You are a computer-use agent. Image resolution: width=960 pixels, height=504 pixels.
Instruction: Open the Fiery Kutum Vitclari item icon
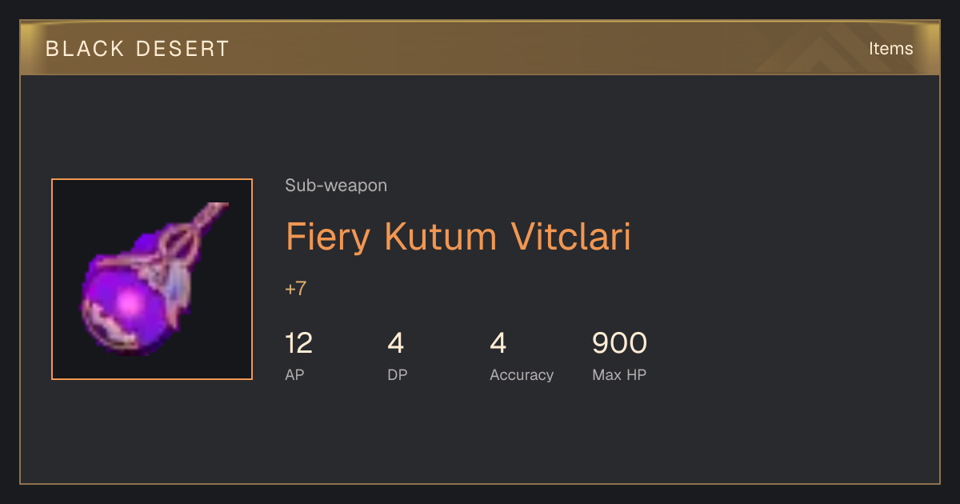[x=152, y=279]
